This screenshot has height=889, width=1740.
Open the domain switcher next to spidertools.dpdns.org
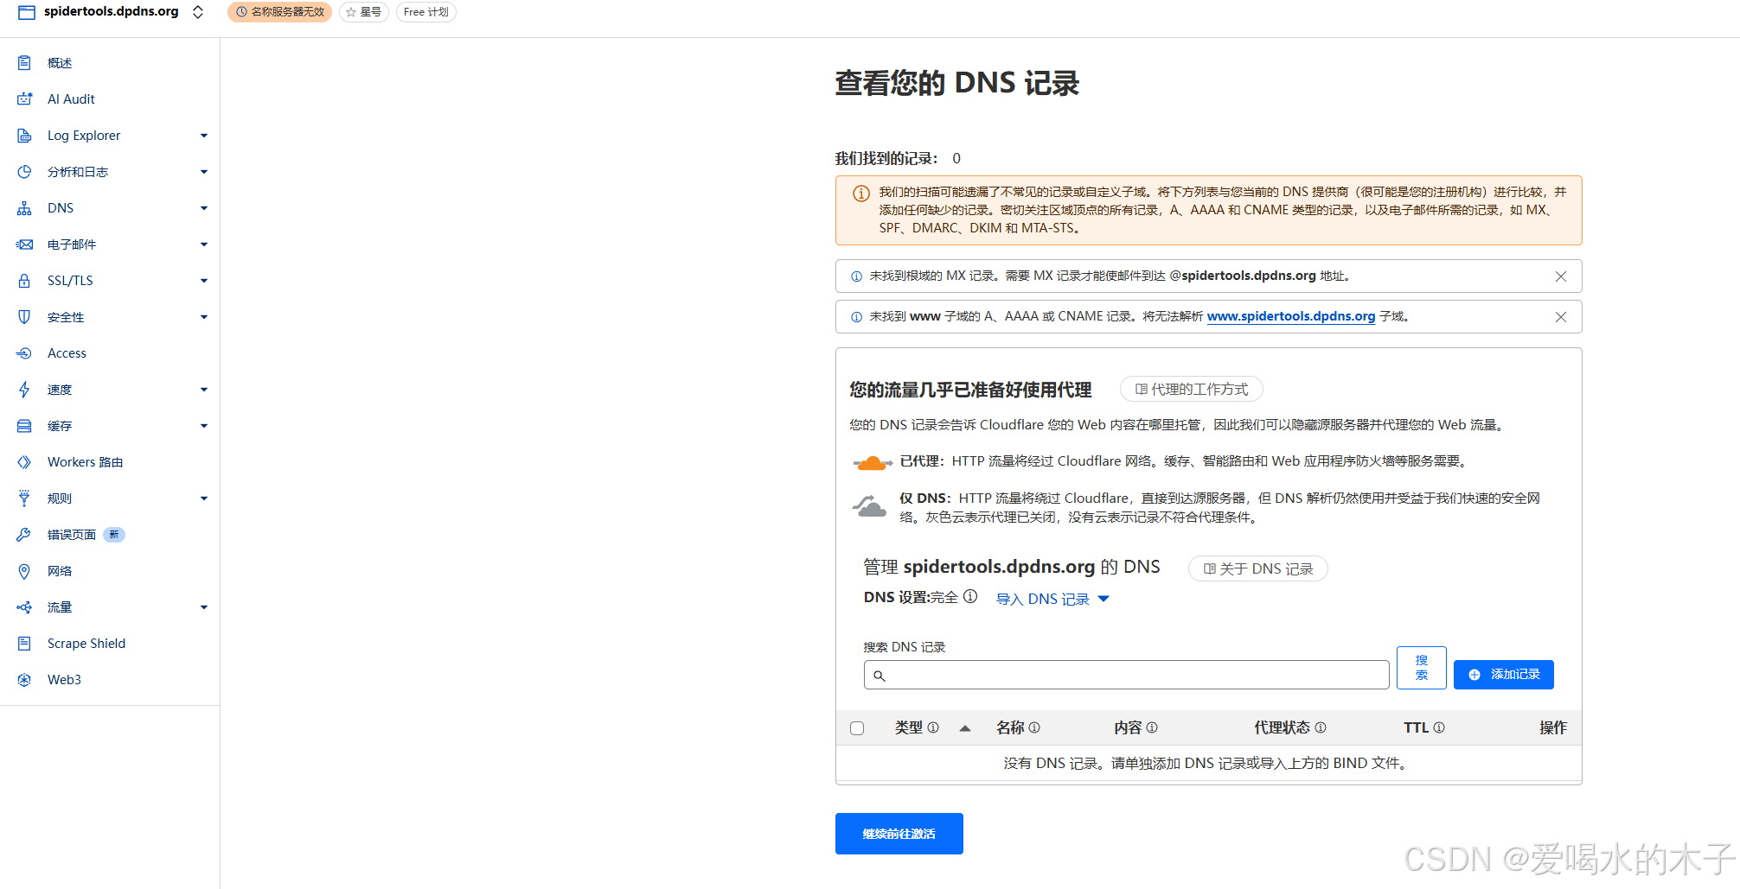[x=198, y=12]
